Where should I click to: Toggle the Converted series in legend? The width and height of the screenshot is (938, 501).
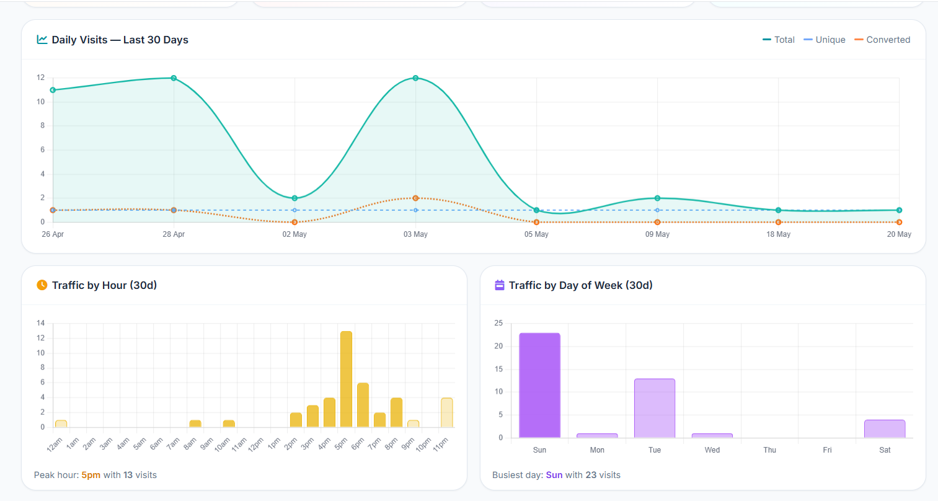882,40
